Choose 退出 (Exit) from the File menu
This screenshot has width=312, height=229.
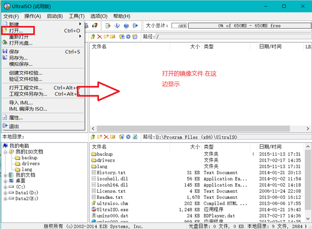[43, 127]
